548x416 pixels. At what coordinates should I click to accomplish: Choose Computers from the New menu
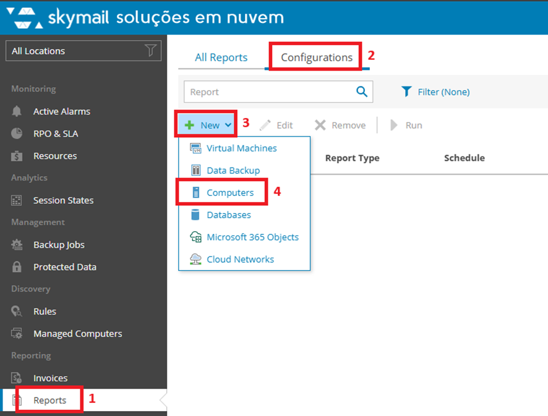(x=229, y=193)
